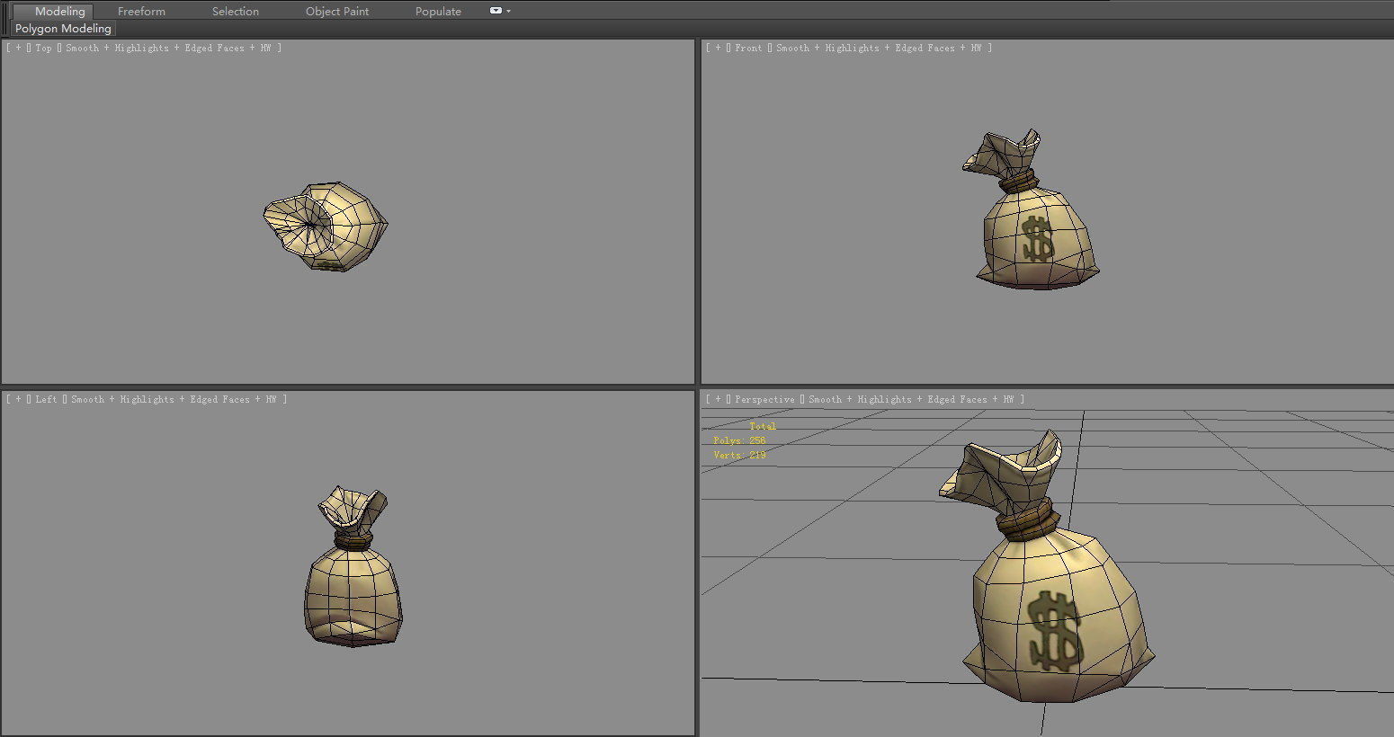
Task: Open Top viewport general [+] menu
Action: 18,48
